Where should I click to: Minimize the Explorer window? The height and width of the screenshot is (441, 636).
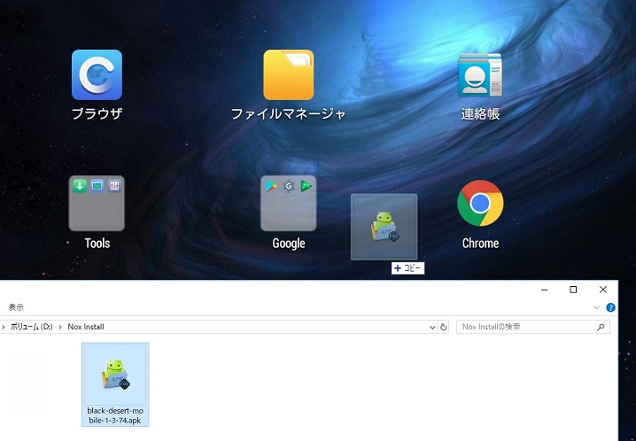[x=543, y=290]
